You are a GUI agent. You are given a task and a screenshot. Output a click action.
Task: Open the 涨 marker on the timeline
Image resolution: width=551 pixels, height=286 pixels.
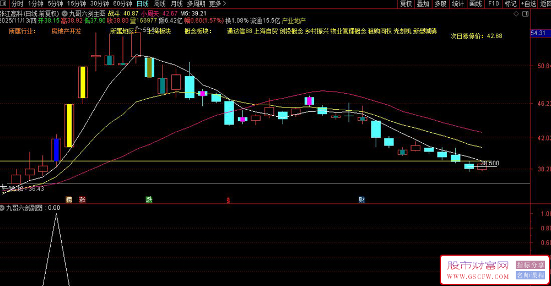click(x=82, y=199)
